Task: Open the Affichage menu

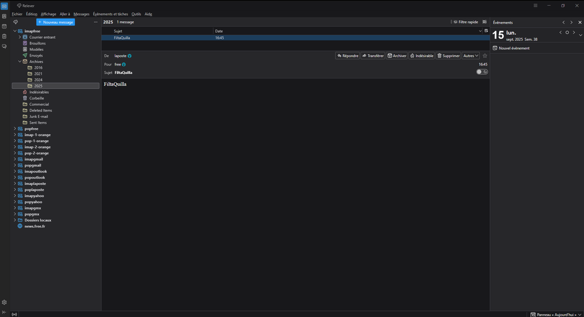Action: point(49,14)
